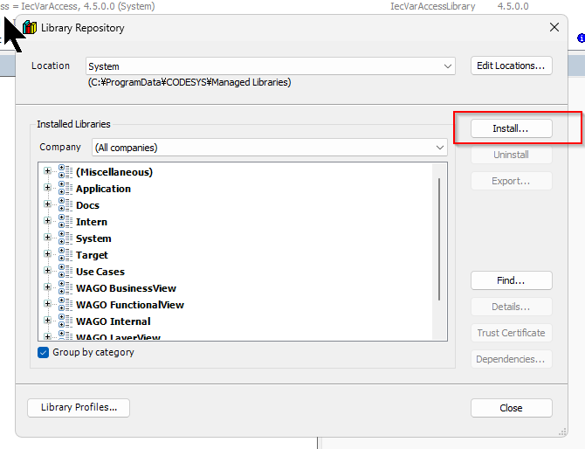The height and width of the screenshot is (449, 585).
Task: Click the Install... button
Action: pos(511,128)
